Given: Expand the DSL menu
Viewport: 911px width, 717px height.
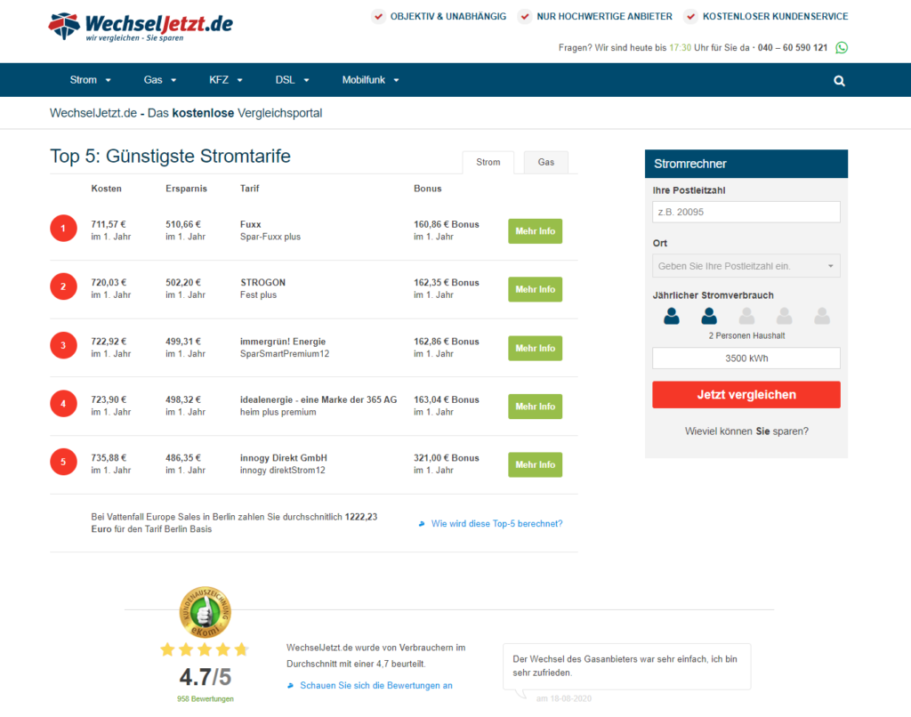Looking at the screenshot, I should point(292,80).
